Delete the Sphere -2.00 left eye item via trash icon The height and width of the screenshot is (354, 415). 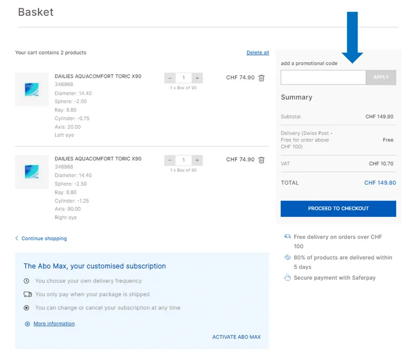pos(261,78)
